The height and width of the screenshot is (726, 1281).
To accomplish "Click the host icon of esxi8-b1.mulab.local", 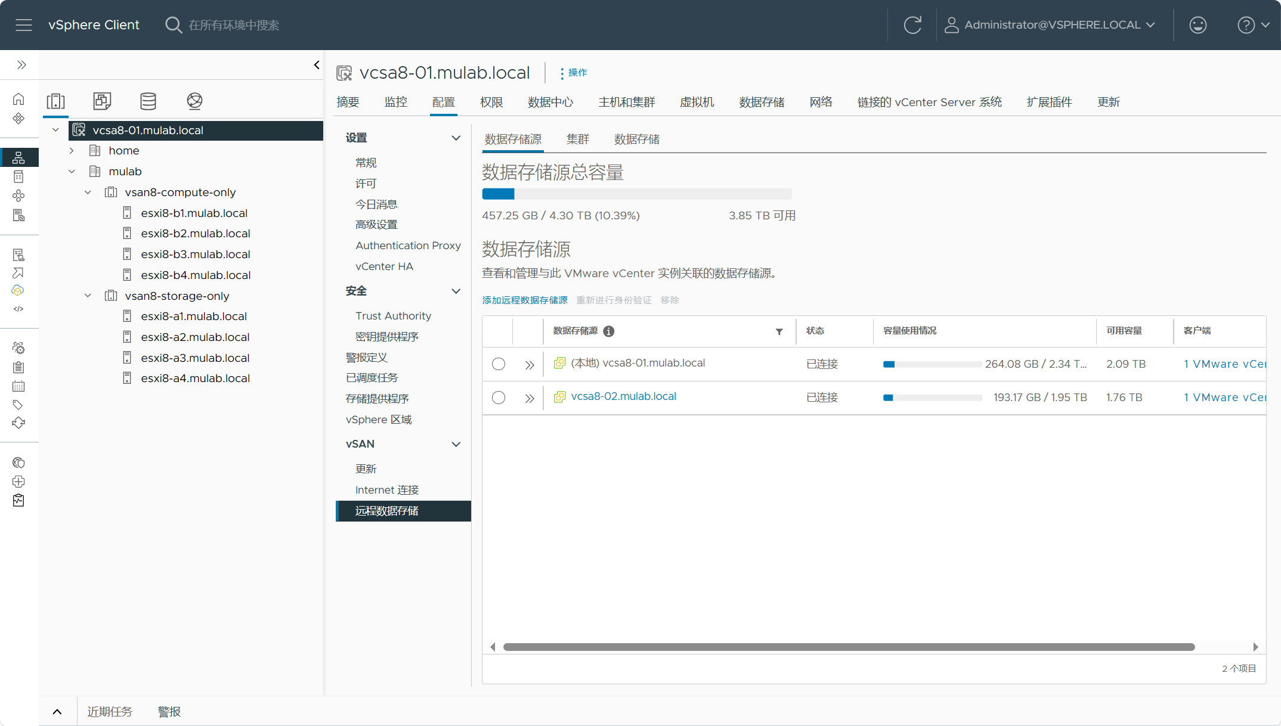I will click(x=127, y=213).
